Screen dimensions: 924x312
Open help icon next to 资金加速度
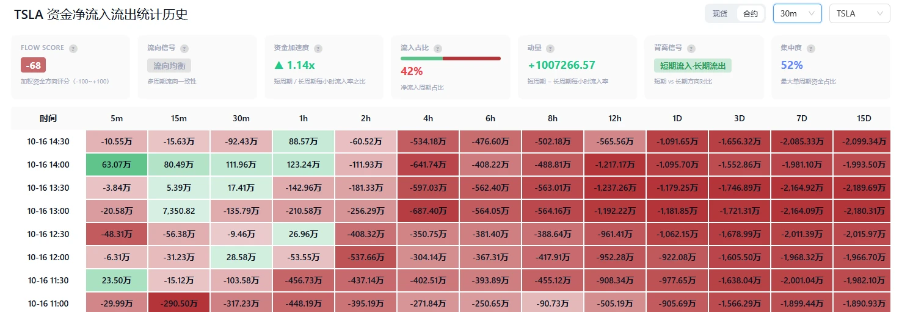318,48
